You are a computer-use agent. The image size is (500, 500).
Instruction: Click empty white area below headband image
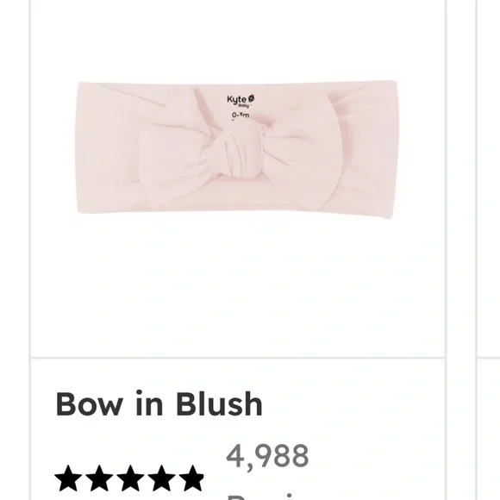(238, 287)
